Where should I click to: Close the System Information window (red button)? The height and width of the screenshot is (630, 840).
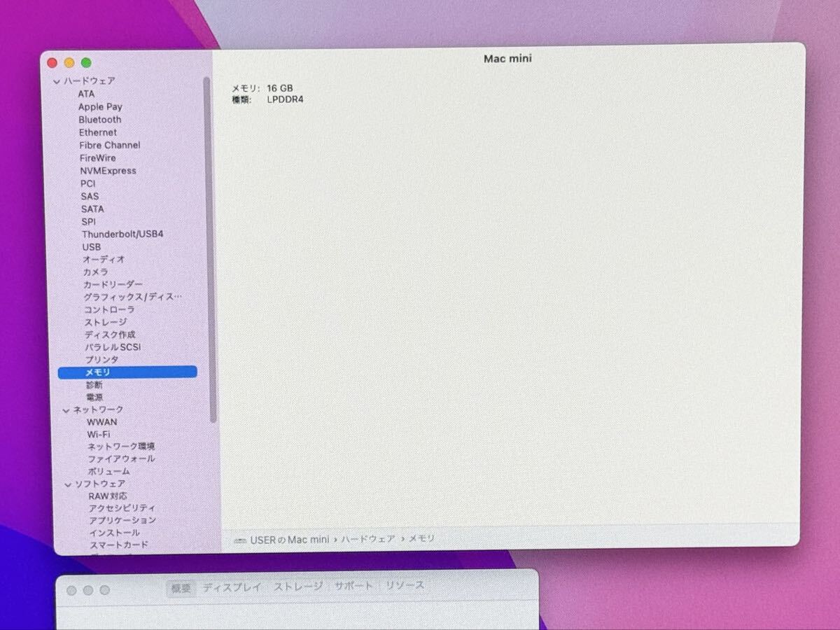(52, 63)
